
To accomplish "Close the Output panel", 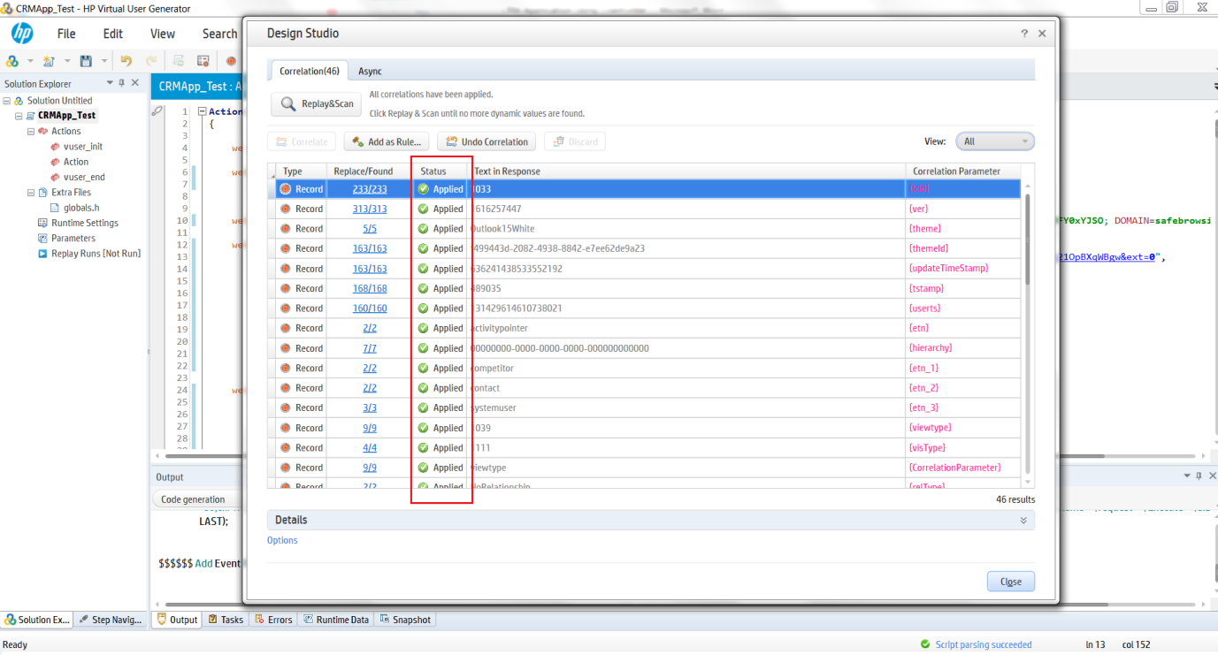I will [1211, 476].
